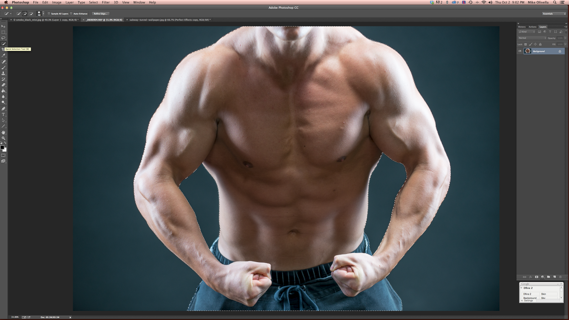Open the Opacity dropdown arrow
Image resolution: width=569 pixels, height=320 pixels.
(x=565, y=38)
